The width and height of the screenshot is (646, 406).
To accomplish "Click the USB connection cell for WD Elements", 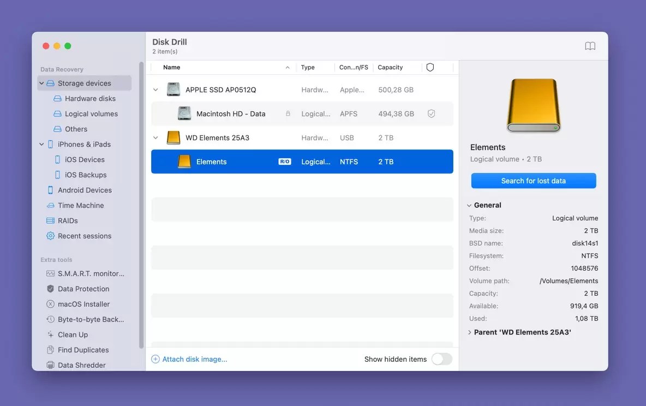I will [347, 138].
